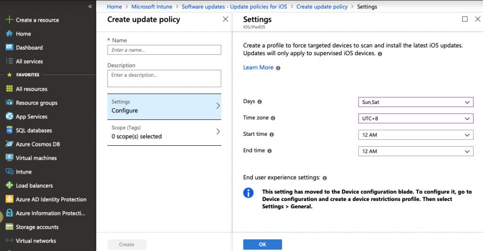Click the green plus Create a resource icon
This screenshot has height=251, width=483.
9,20
